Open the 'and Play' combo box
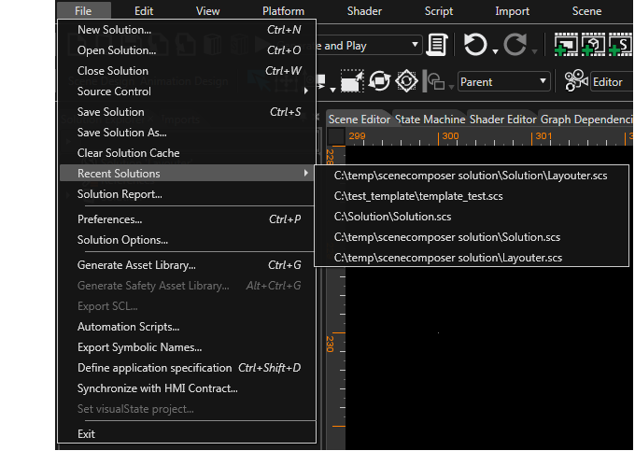The image size is (635, 451). click(x=369, y=45)
